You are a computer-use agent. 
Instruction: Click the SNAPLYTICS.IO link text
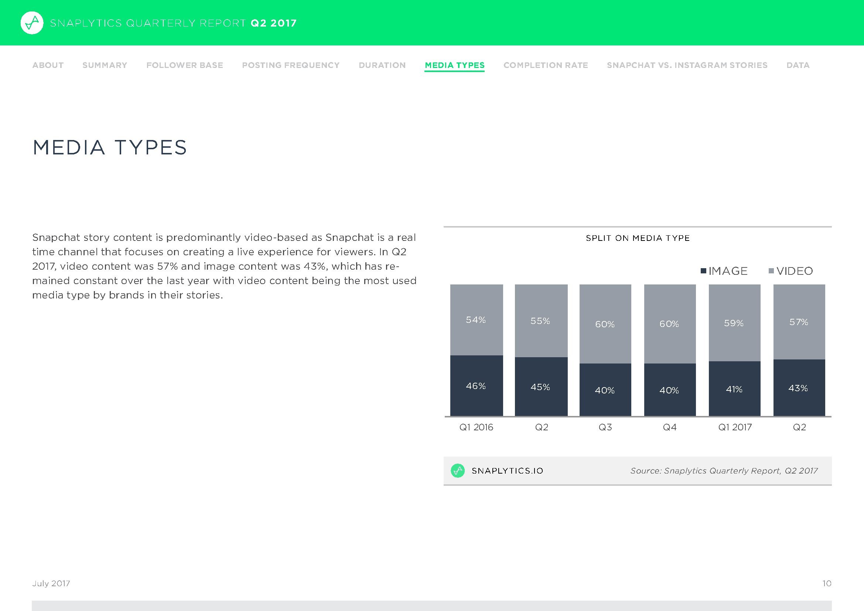pos(507,471)
